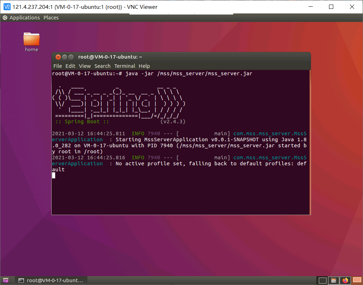Click the terminal's orange scrollbar

(x=310, y=142)
